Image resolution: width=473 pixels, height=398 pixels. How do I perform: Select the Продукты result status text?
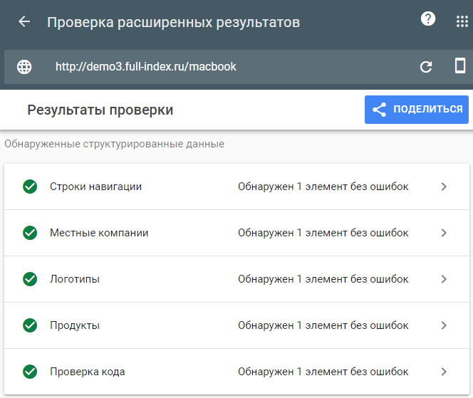(x=323, y=325)
